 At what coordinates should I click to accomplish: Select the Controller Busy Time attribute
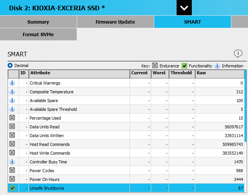48,162
